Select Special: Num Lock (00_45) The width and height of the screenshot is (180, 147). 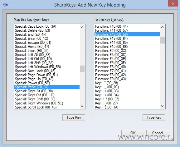click(47, 71)
